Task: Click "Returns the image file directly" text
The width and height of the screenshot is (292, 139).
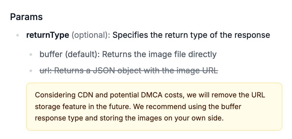Action: (159, 54)
